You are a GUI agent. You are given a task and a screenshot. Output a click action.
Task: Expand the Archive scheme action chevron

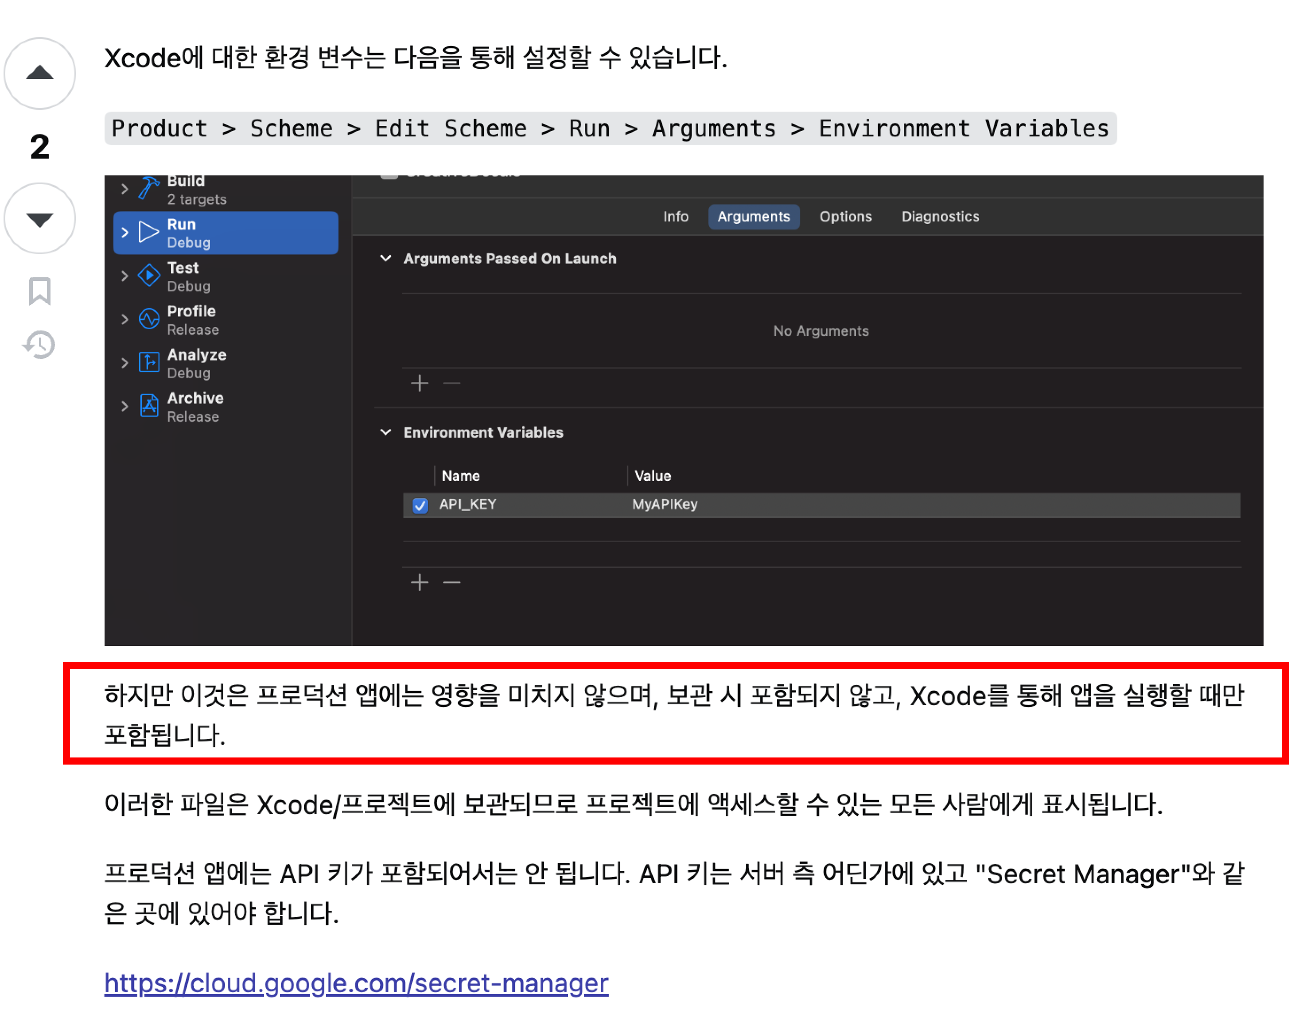pos(125,407)
